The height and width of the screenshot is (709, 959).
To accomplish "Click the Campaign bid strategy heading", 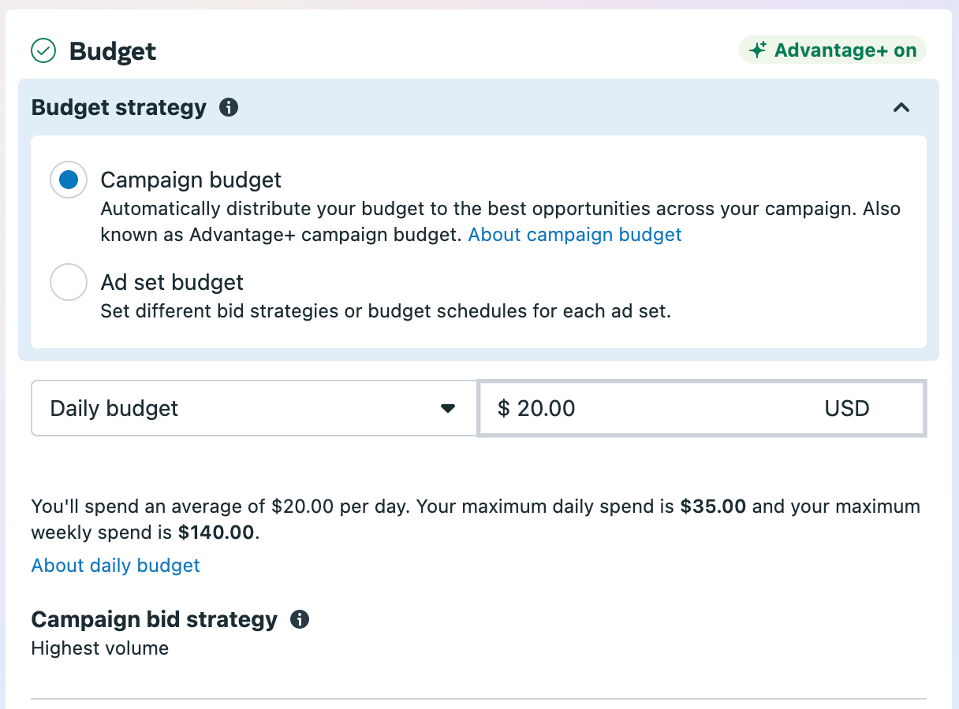I will (x=155, y=619).
